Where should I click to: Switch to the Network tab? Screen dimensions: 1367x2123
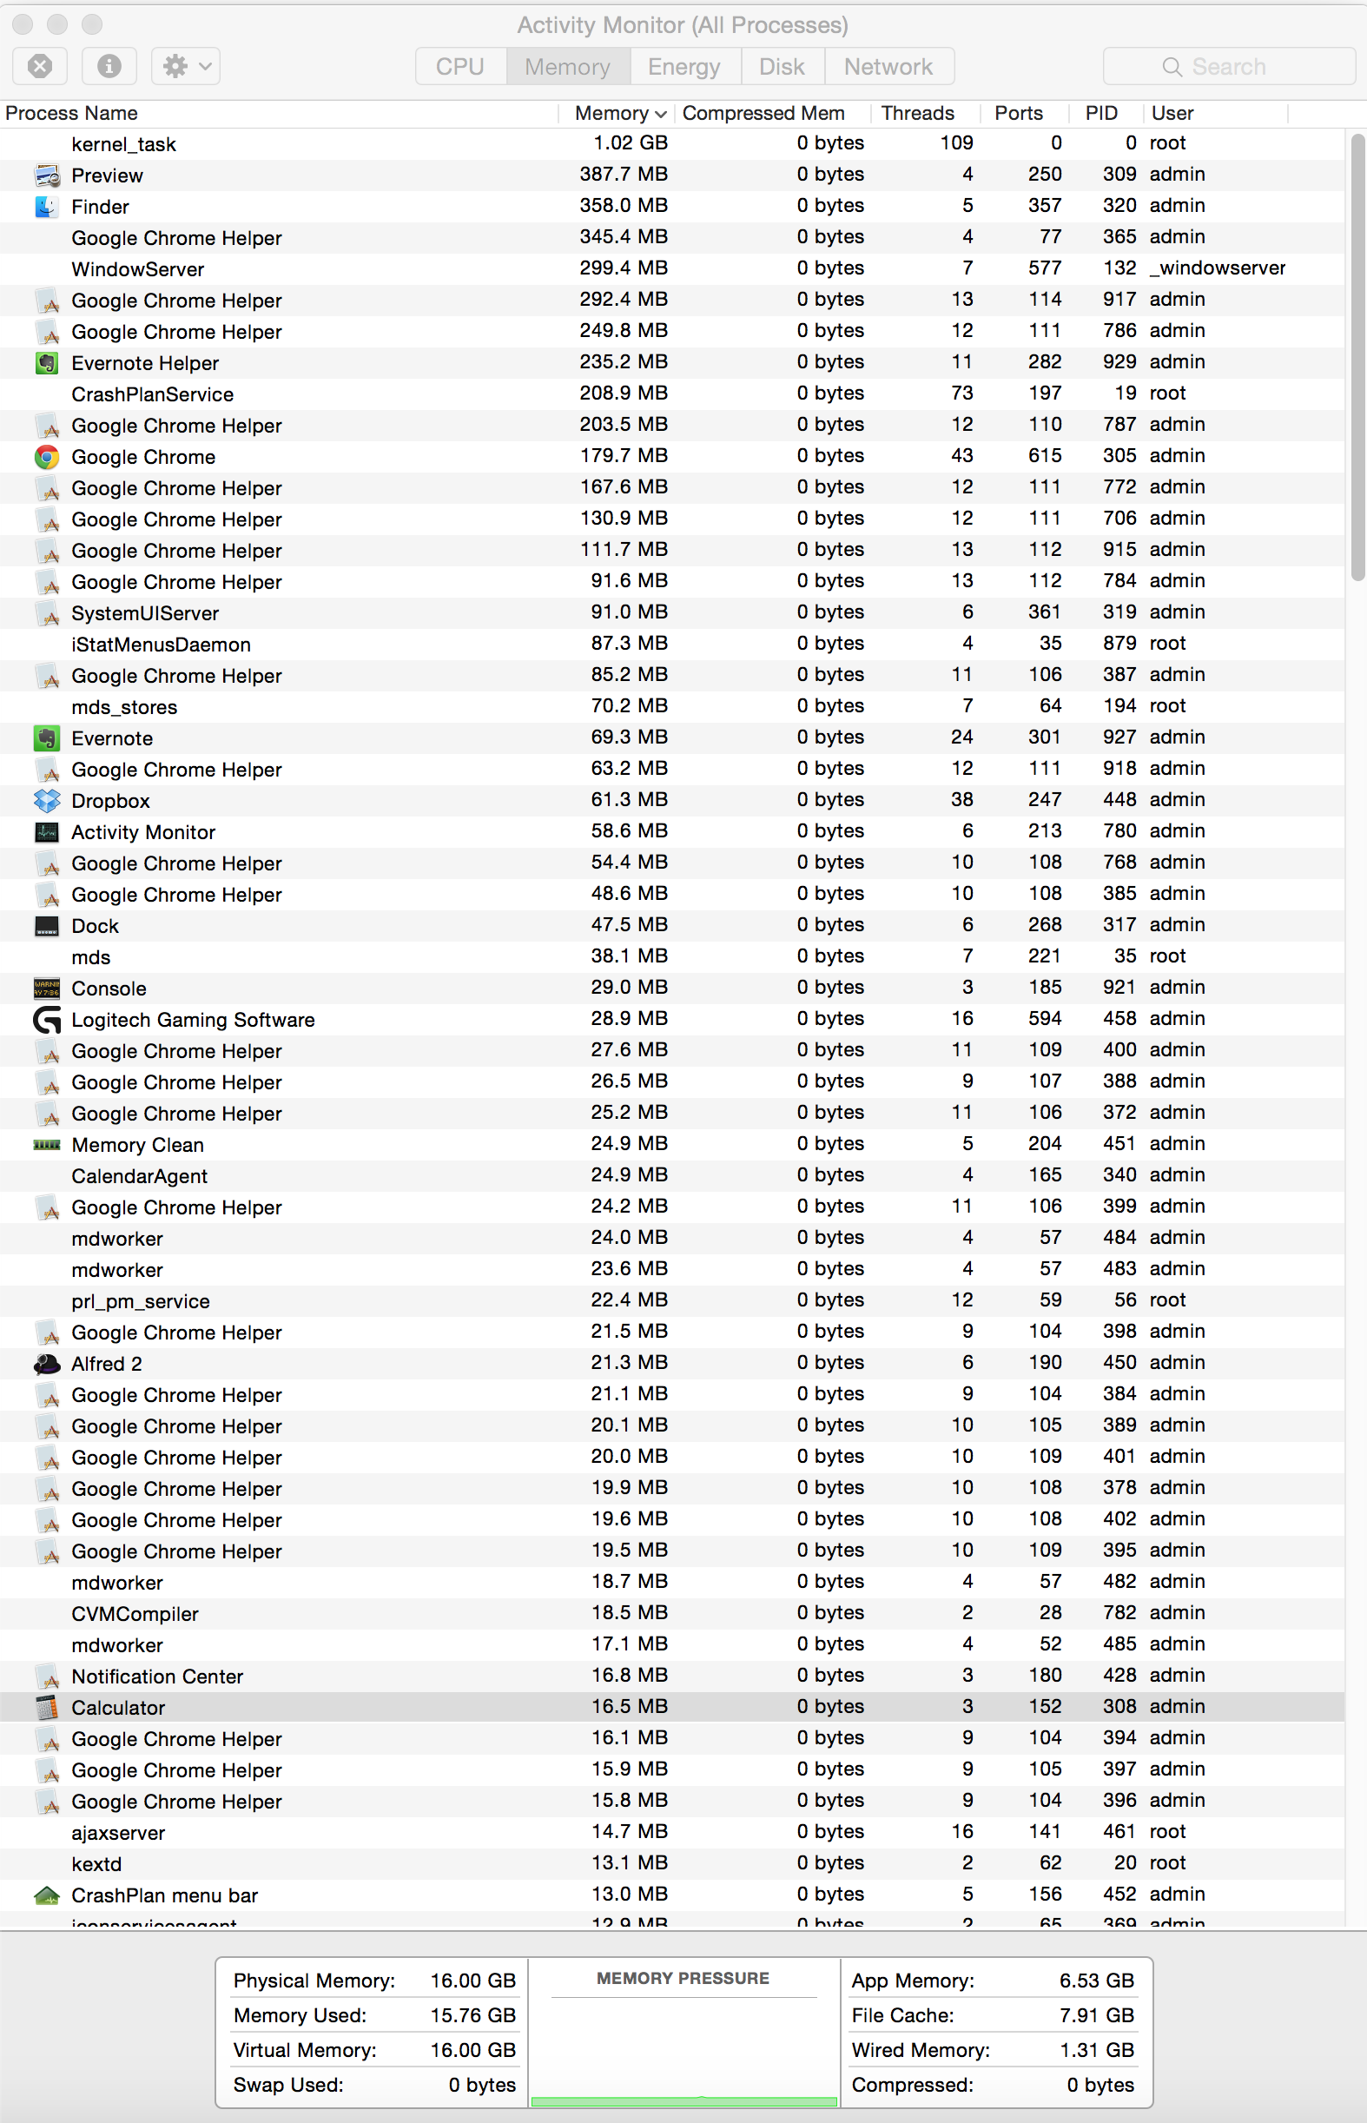(x=888, y=67)
